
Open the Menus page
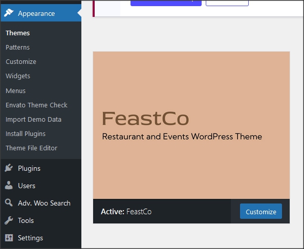click(15, 90)
